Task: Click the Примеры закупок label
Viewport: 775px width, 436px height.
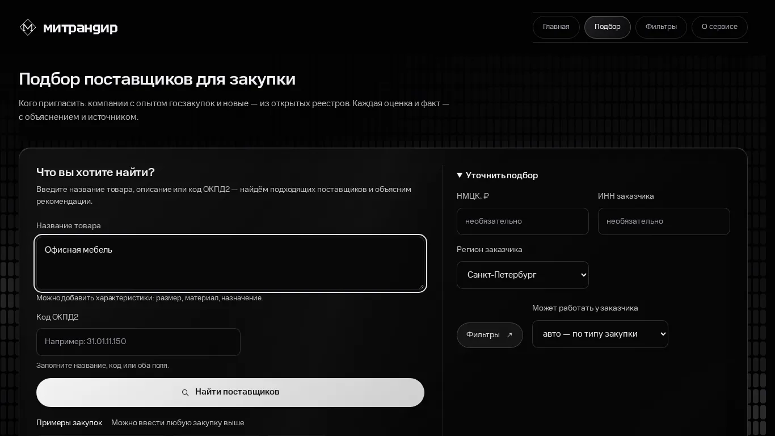Action: (69, 423)
